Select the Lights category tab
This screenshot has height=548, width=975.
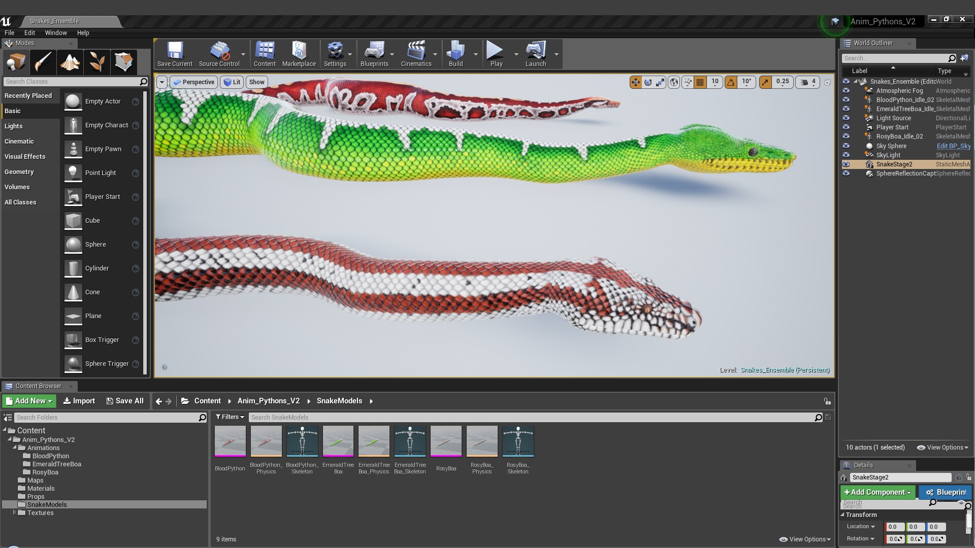pyautogui.click(x=14, y=126)
